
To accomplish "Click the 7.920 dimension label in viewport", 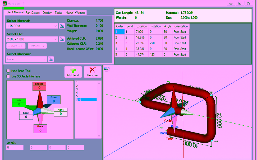I will coord(160,97).
